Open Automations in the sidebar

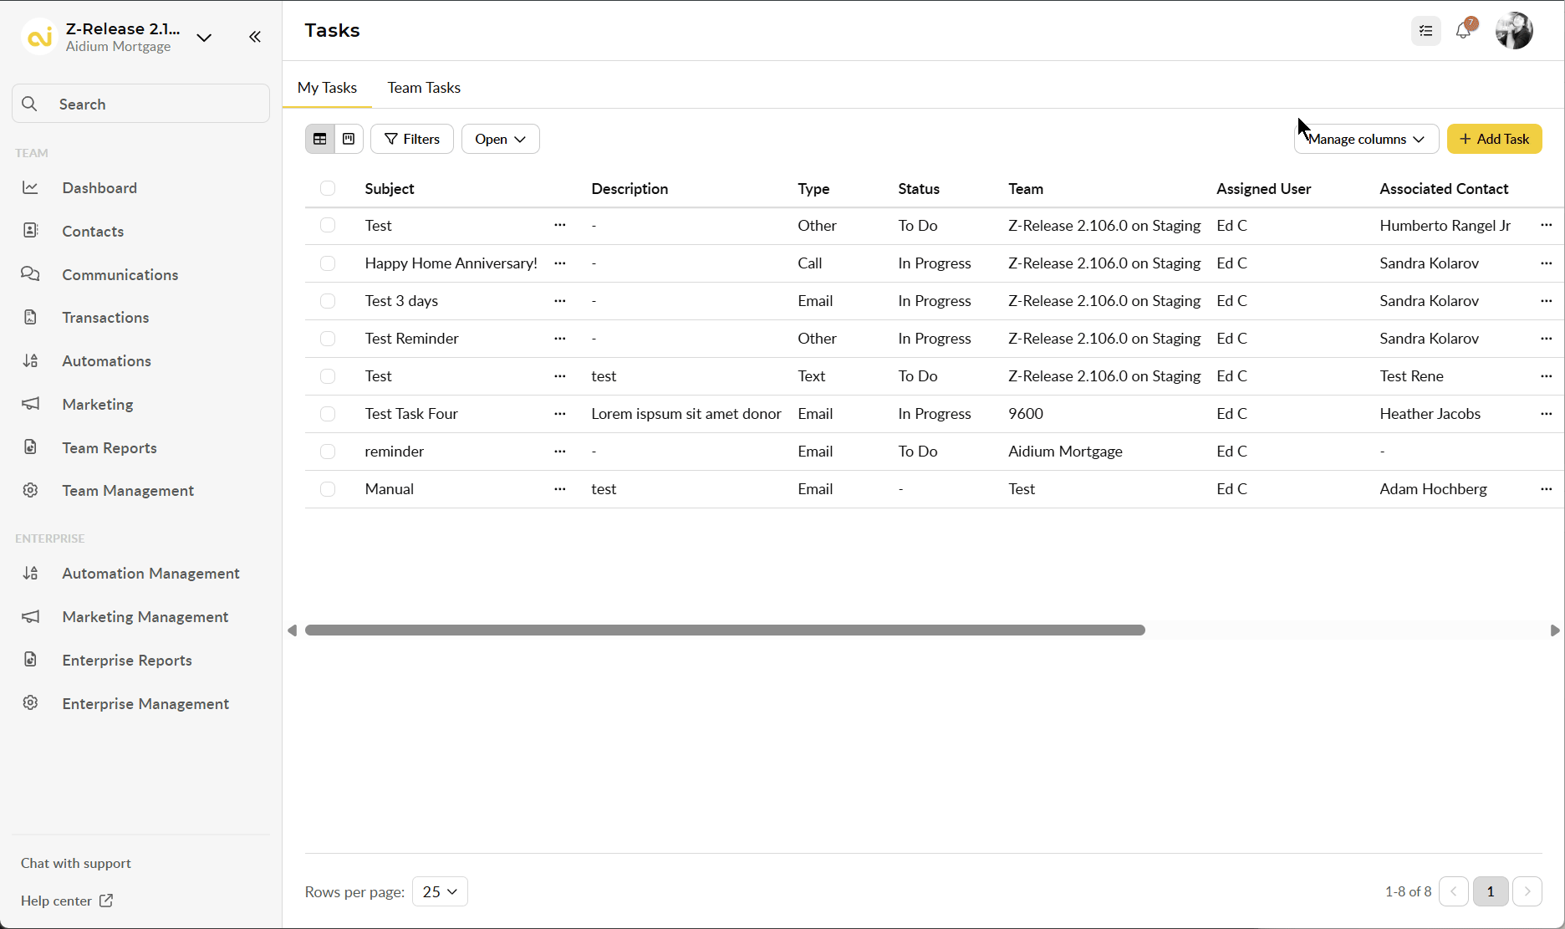106,361
